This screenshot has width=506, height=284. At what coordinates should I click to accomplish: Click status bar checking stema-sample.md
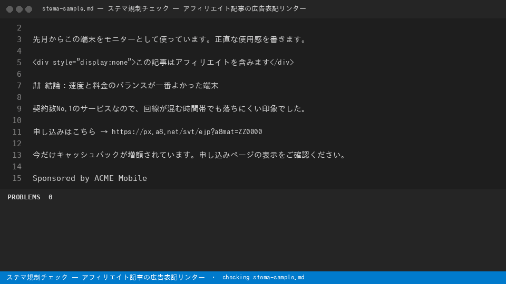264,277
